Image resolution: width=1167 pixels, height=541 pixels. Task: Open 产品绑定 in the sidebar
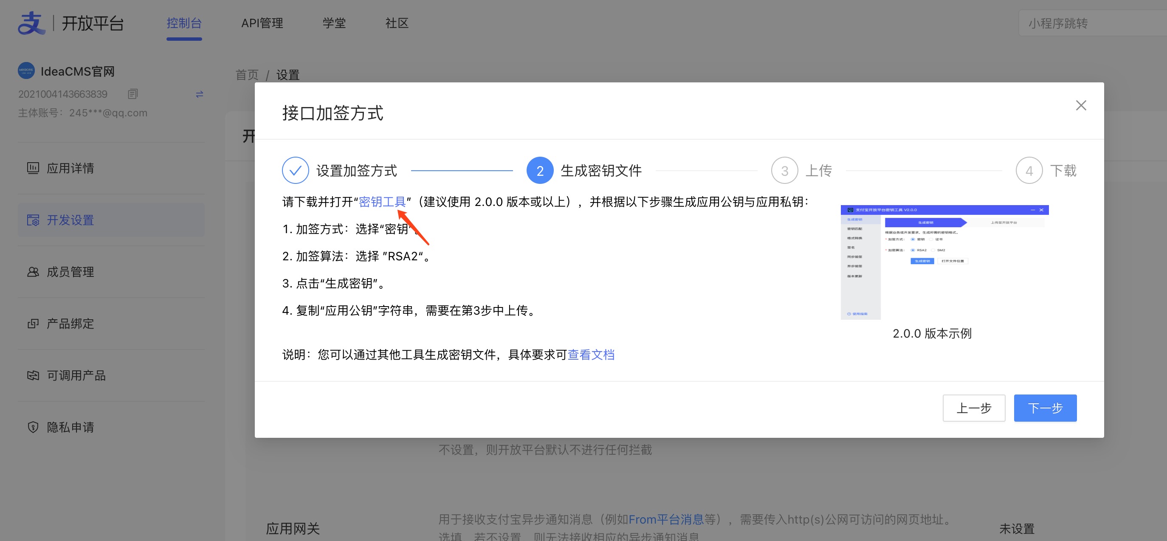[x=70, y=324]
